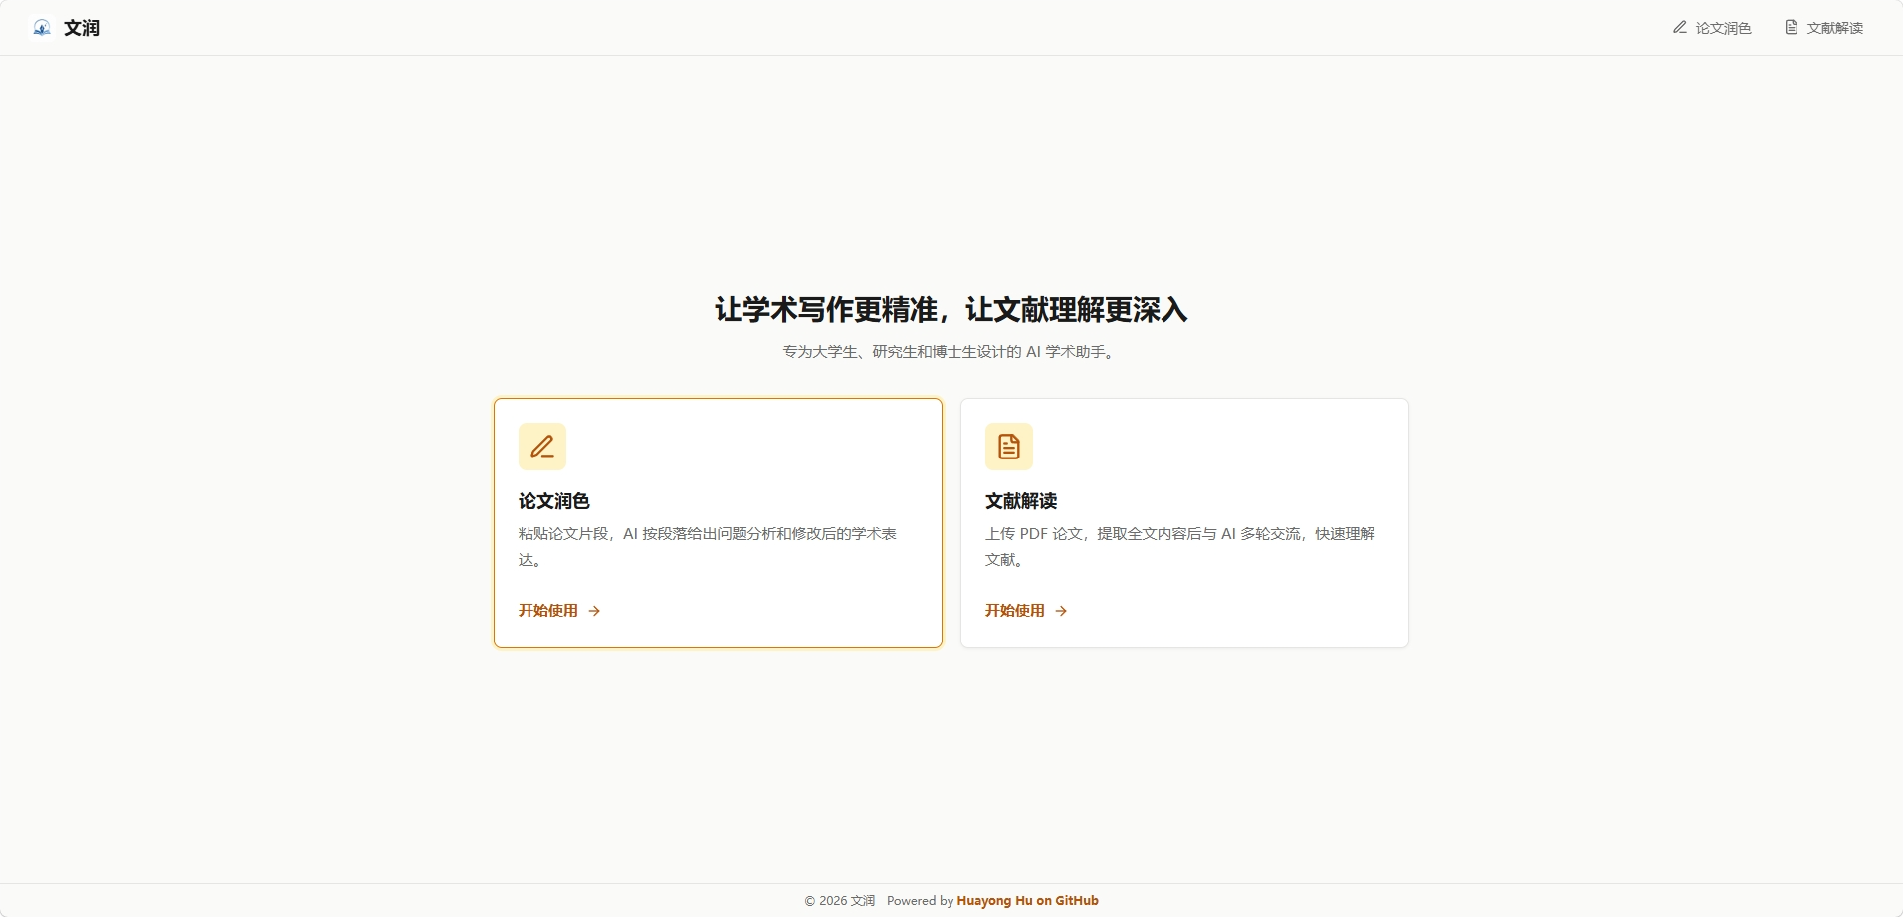Screen dimensions: 1903x917
Task: Click 开始使用 in the 论文润色 card
Action: point(548,611)
